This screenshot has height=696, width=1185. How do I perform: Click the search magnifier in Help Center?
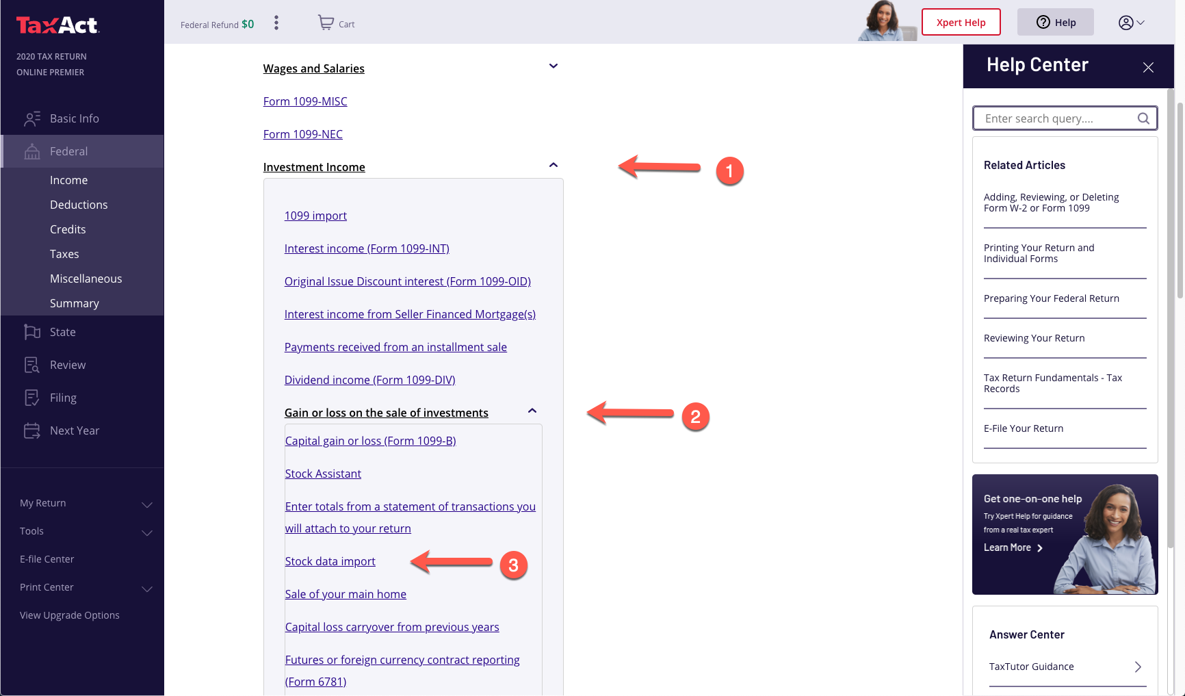[x=1143, y=118]
